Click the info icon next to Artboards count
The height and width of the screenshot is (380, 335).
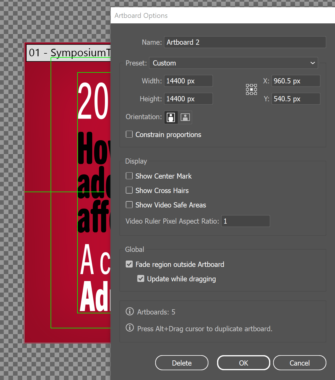pos(129,311)
